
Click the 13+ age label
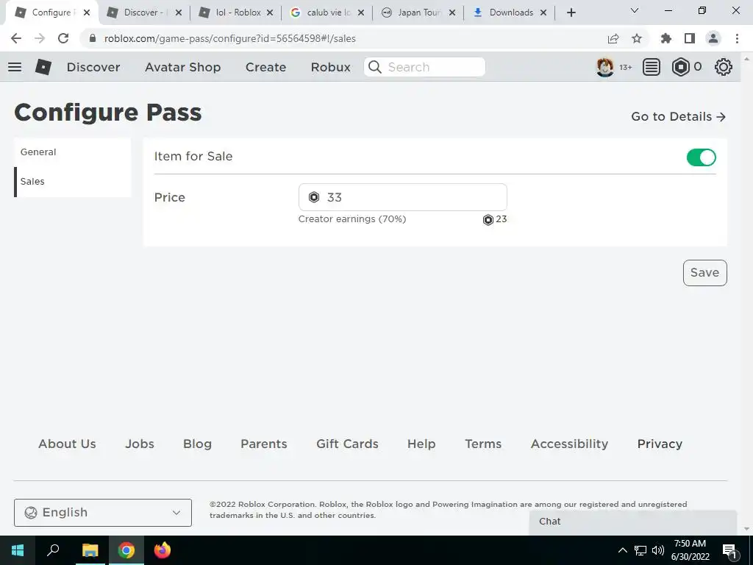click(x=625, y=67)
